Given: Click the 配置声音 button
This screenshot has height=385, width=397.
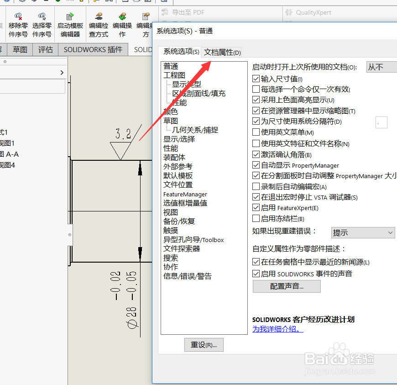Looking at the screenshot, I should 287,286.
